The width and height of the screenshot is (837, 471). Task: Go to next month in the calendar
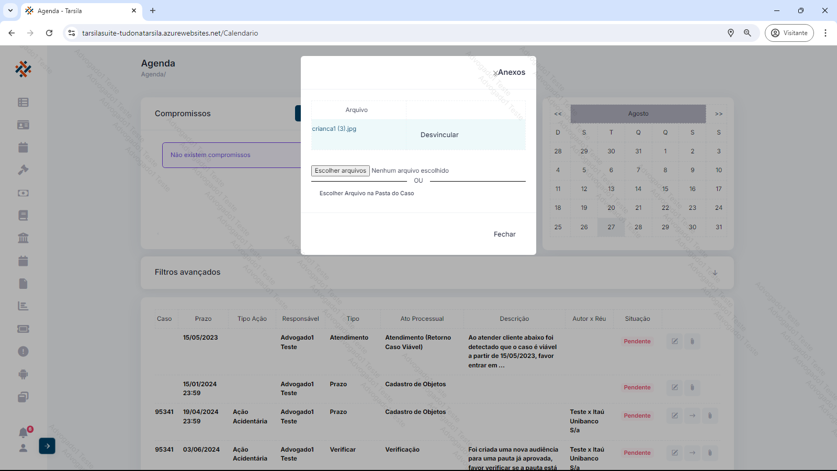[x=718, y=114]
